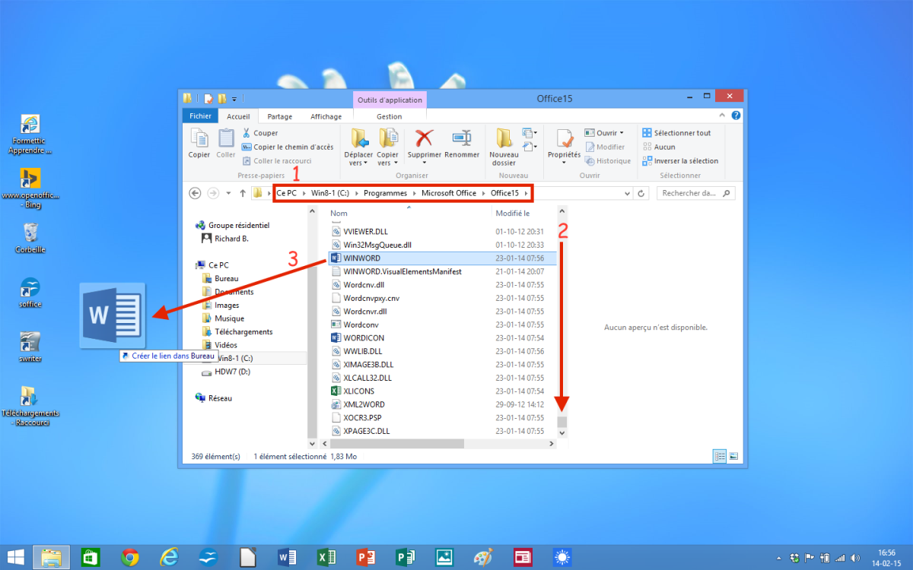Screen dimensions: 913x570
Task: Refresh the Office15 folder view
Action: tap(642, 193)
